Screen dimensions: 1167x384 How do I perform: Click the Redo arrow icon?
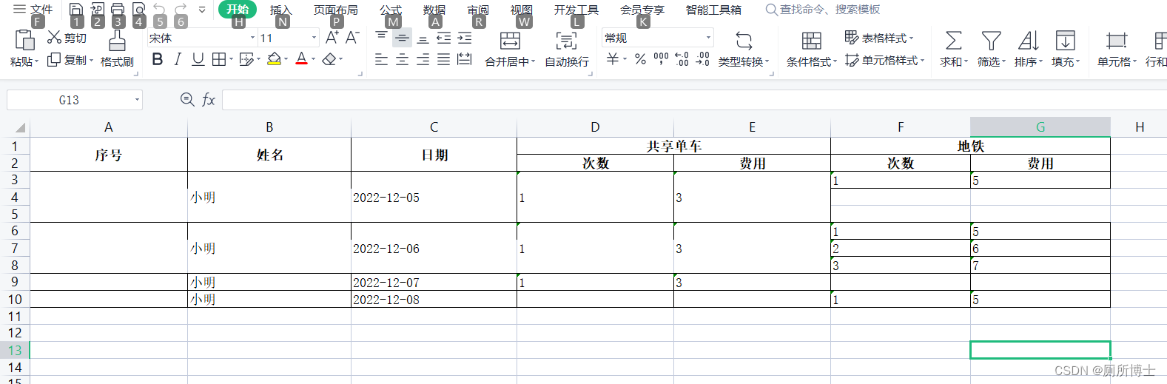(181, 9)
